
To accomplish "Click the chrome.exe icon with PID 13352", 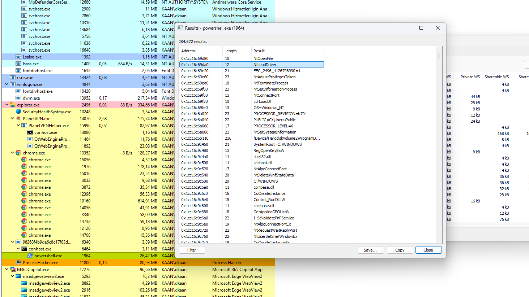I will coord(18,153).
